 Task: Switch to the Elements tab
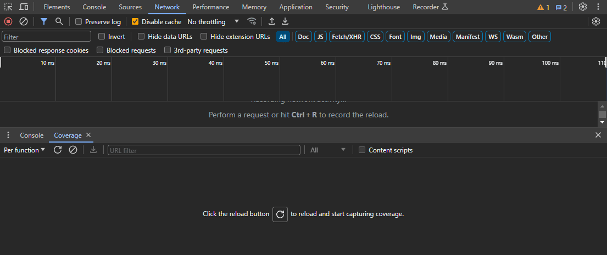(57, 7)
